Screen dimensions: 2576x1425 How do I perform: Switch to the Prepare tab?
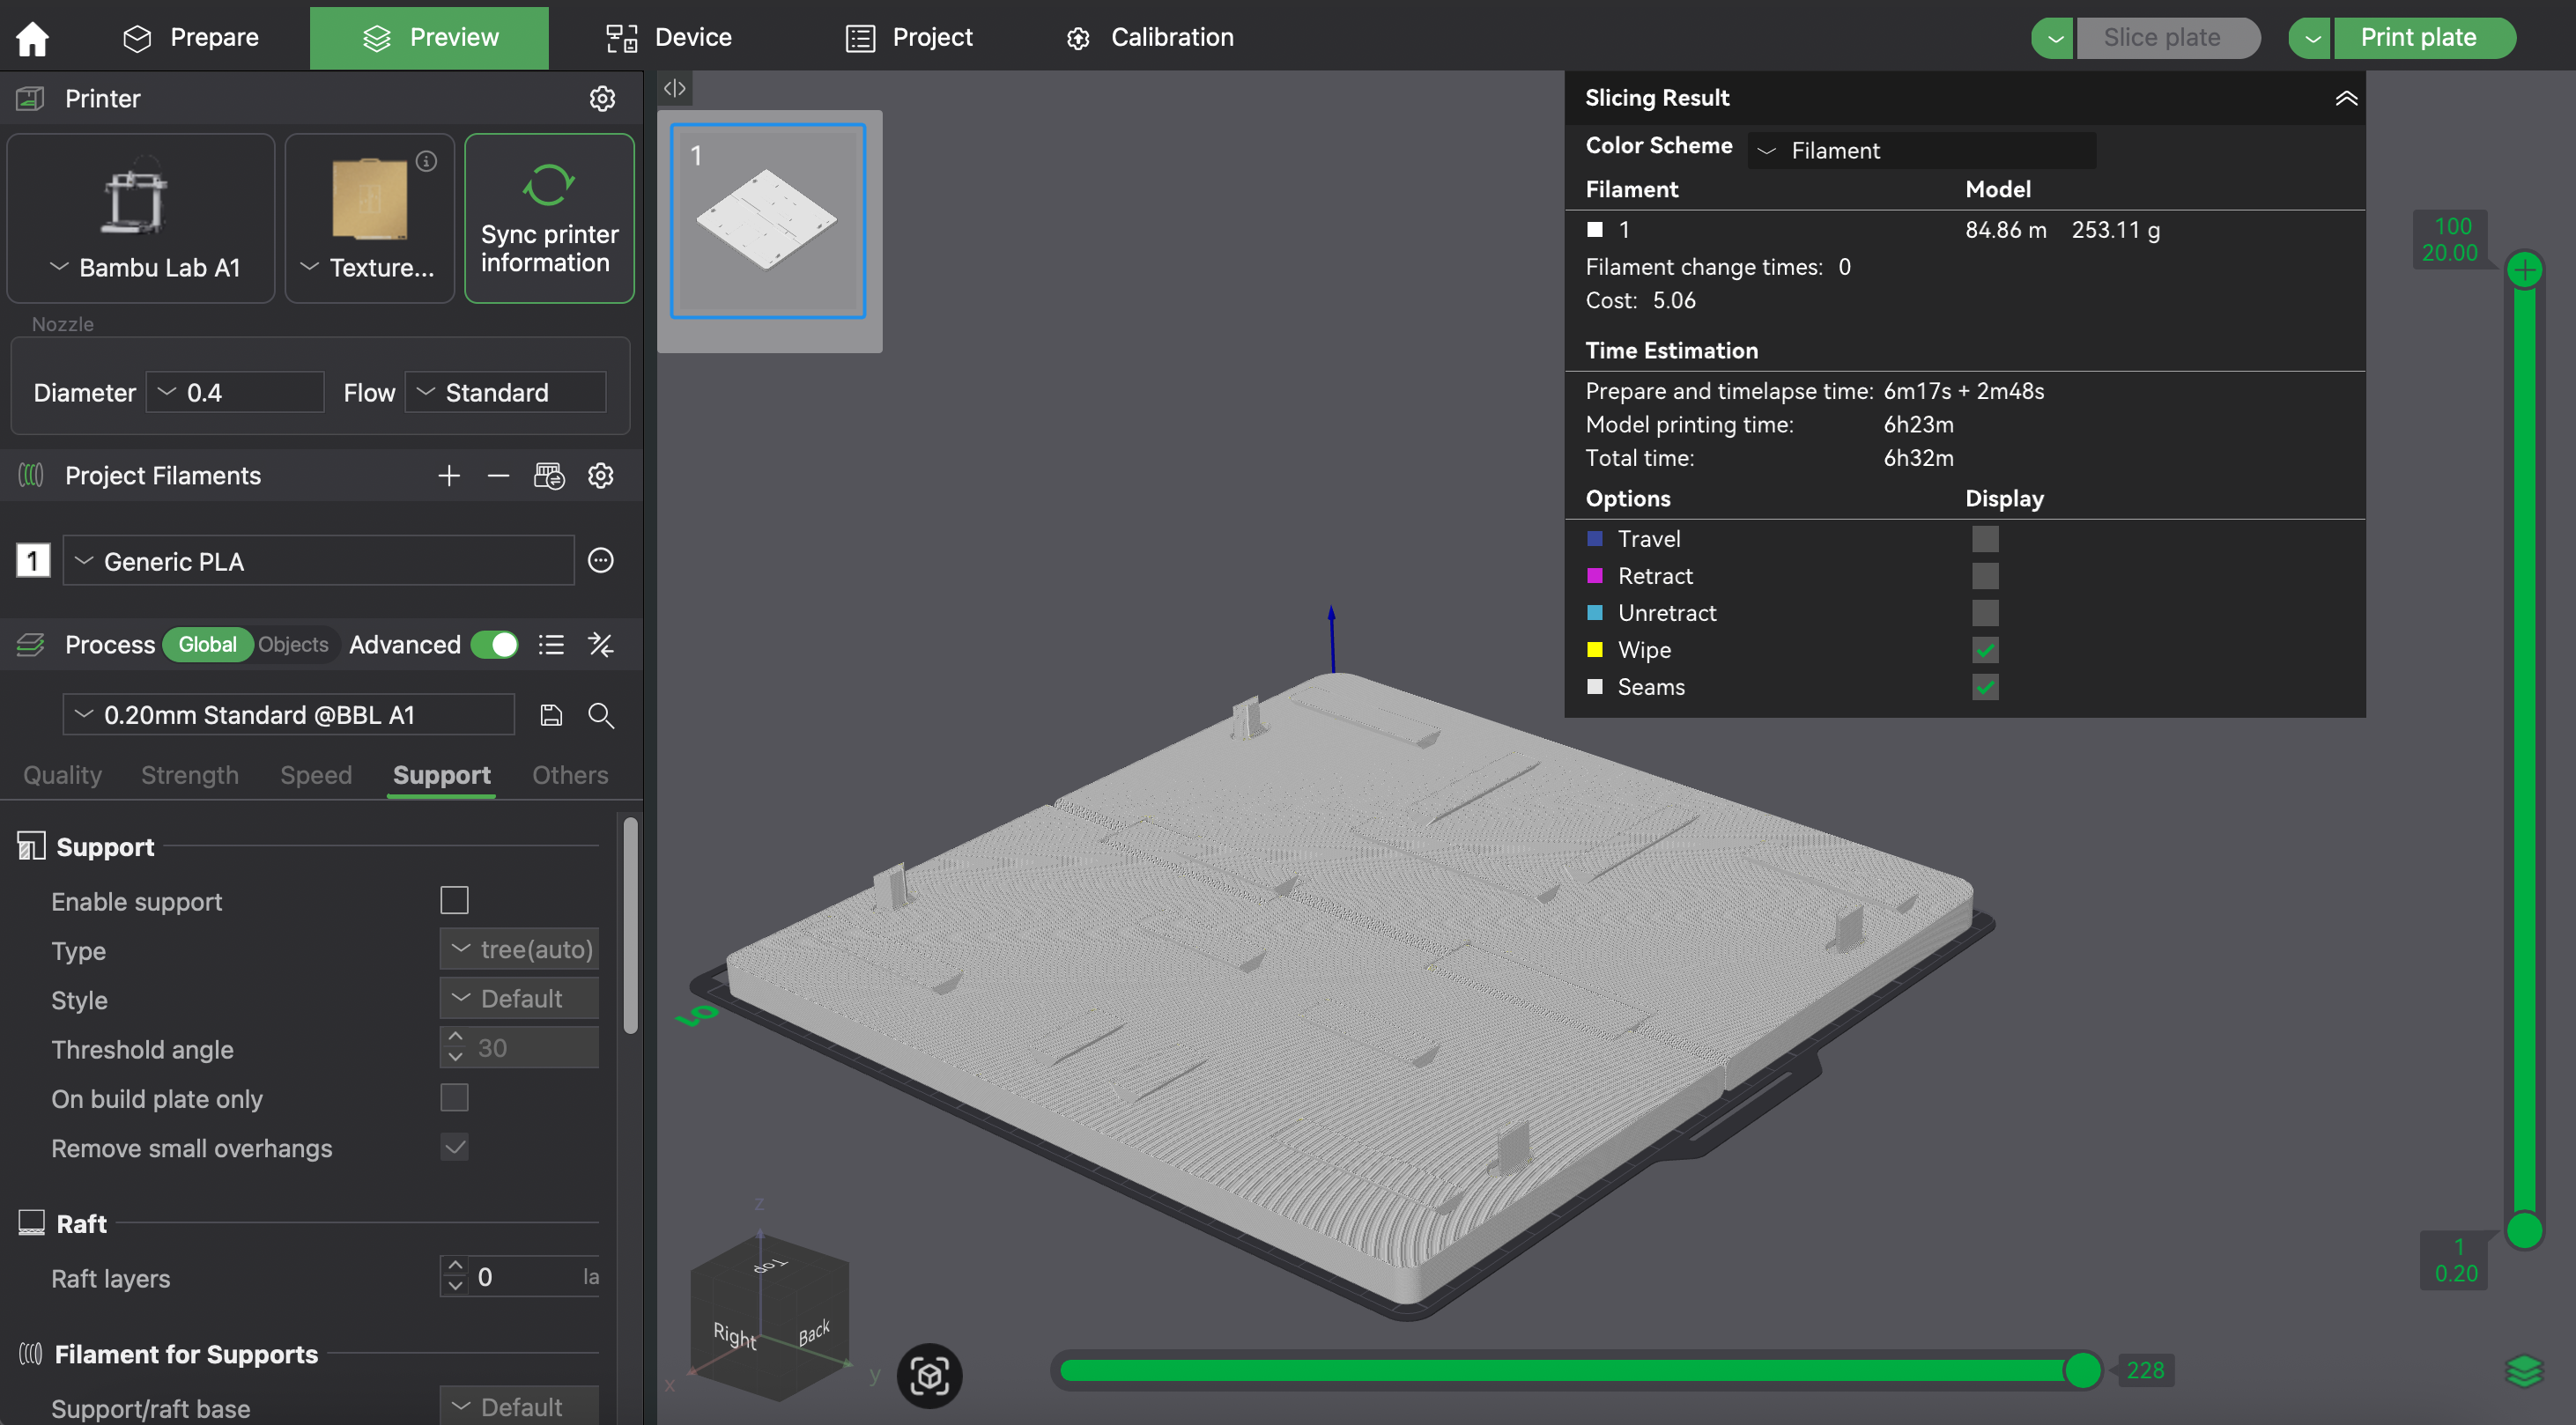190,38
